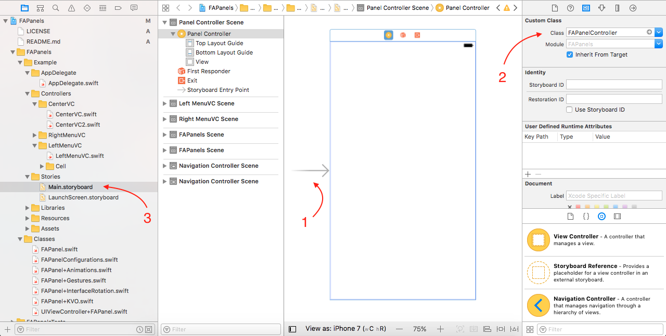666x336 pixels.
Task: Show the File Template library
Action: (570, 216)
